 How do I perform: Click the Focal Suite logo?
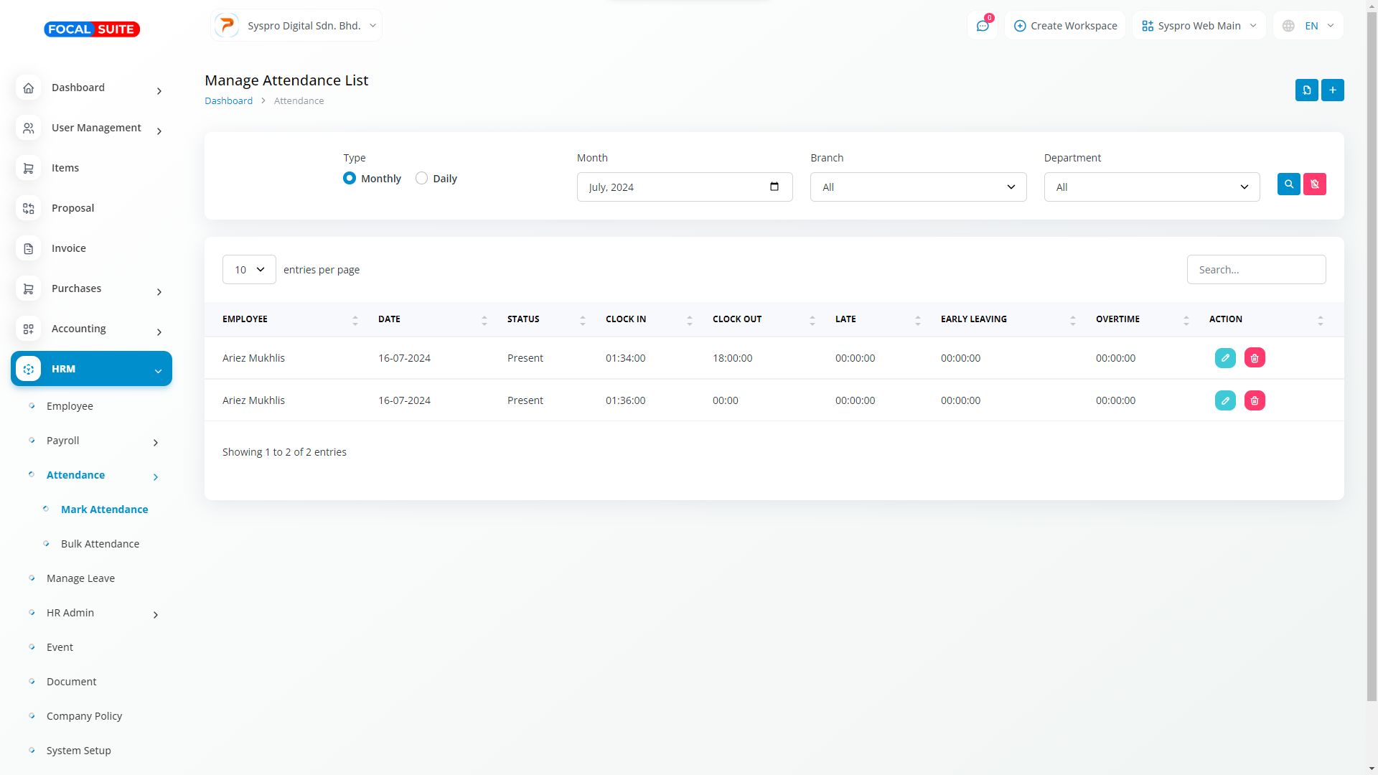pos(92,29)
